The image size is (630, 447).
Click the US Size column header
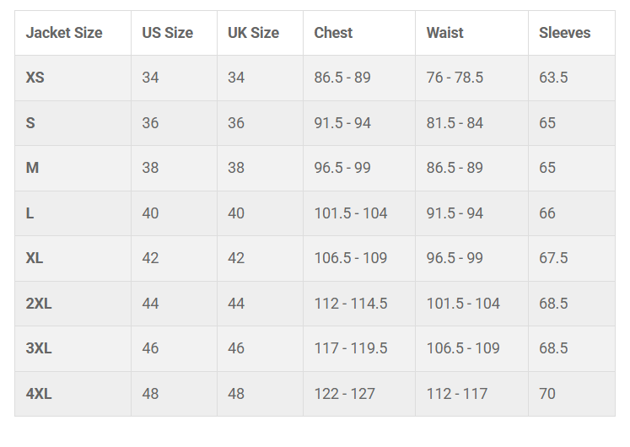(x=167, y=33)
